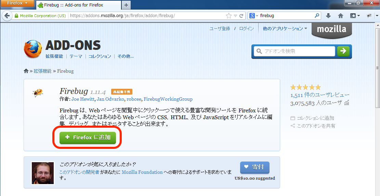Open a new tab with plus button

[x=126, y=5]
